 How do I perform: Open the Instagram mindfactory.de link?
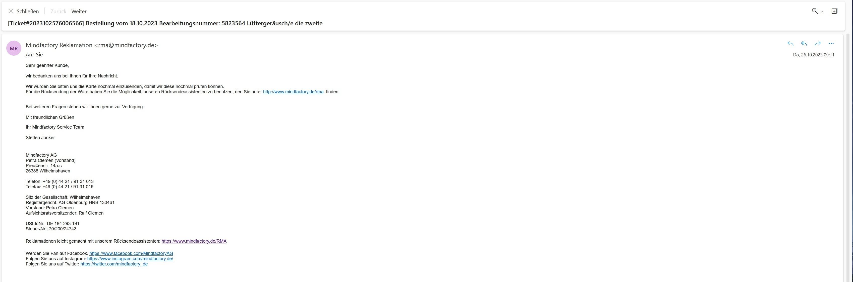click(x=130, y=258)
